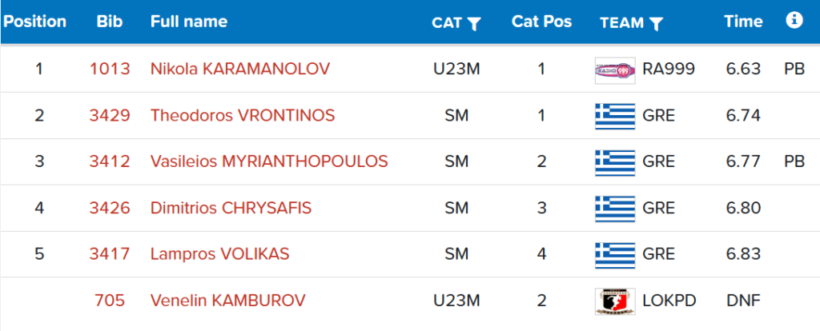Click Theodoros Vrontinos's Greek flag
Image resolution: width=820 pixels, height=331 pixels.
(615, 116)
